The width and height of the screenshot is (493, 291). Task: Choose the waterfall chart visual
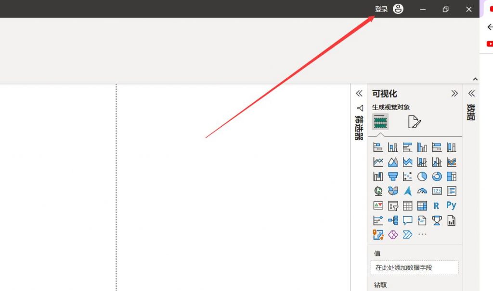[378, 177]
